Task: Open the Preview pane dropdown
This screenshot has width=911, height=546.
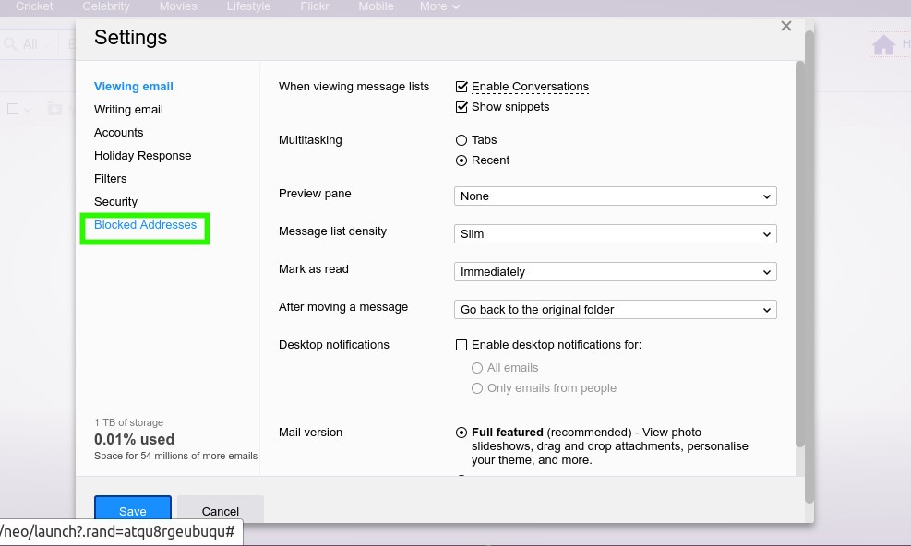Action: [x=615, y=196]
